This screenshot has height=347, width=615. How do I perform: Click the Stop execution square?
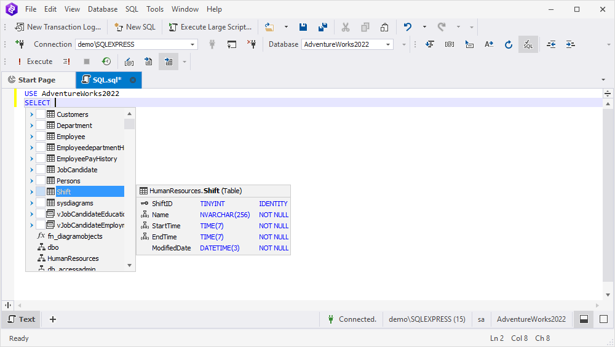(87, 62)
